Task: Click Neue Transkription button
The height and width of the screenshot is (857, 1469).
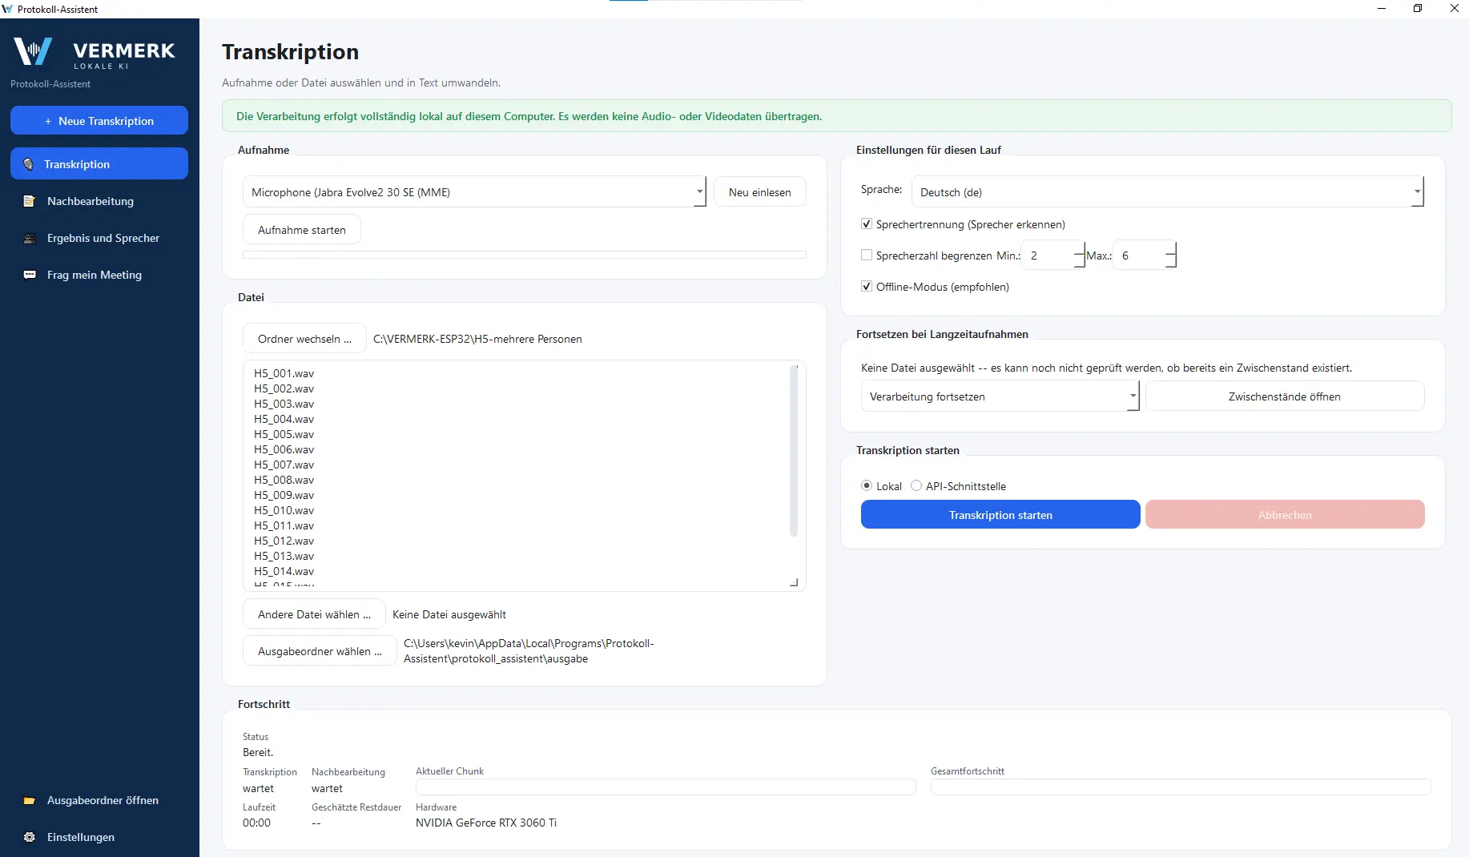Action: click(x=99, y=120)
